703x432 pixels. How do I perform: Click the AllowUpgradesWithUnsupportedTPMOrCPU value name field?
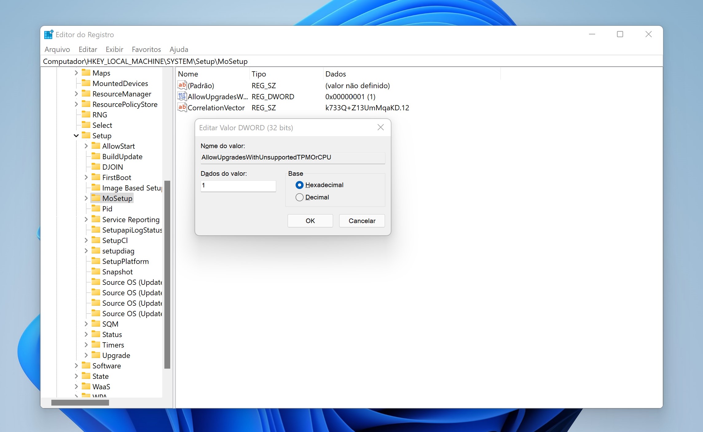tap(292, 157)
